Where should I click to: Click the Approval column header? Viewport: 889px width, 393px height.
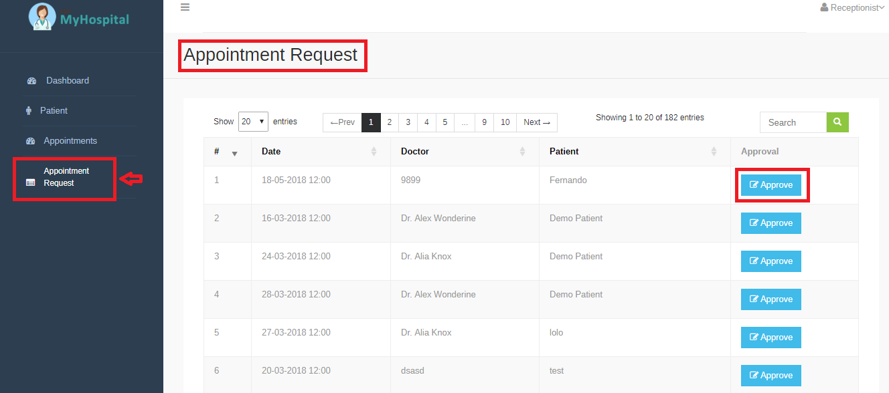point(795,152)
